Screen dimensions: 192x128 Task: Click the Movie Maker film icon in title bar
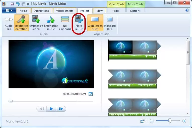(x=4, y=4)
